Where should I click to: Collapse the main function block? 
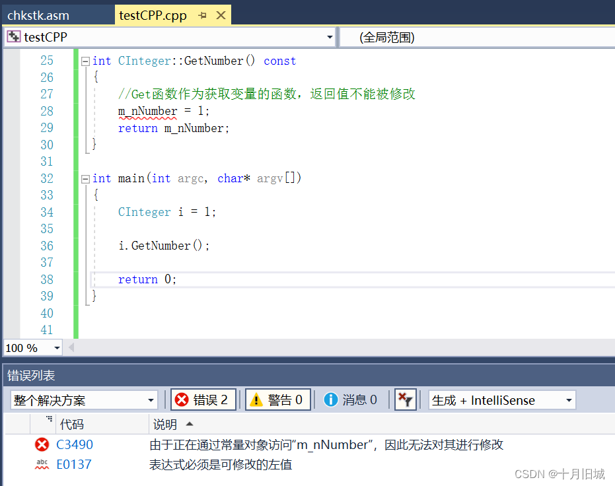(x=85, y=179)
